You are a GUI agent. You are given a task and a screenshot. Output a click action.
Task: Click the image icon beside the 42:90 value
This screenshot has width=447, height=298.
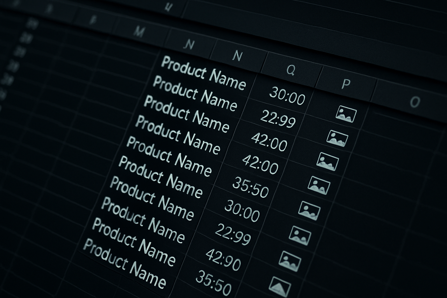tap(290, 259)
